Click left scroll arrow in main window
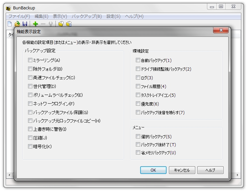 pos(9,175)
